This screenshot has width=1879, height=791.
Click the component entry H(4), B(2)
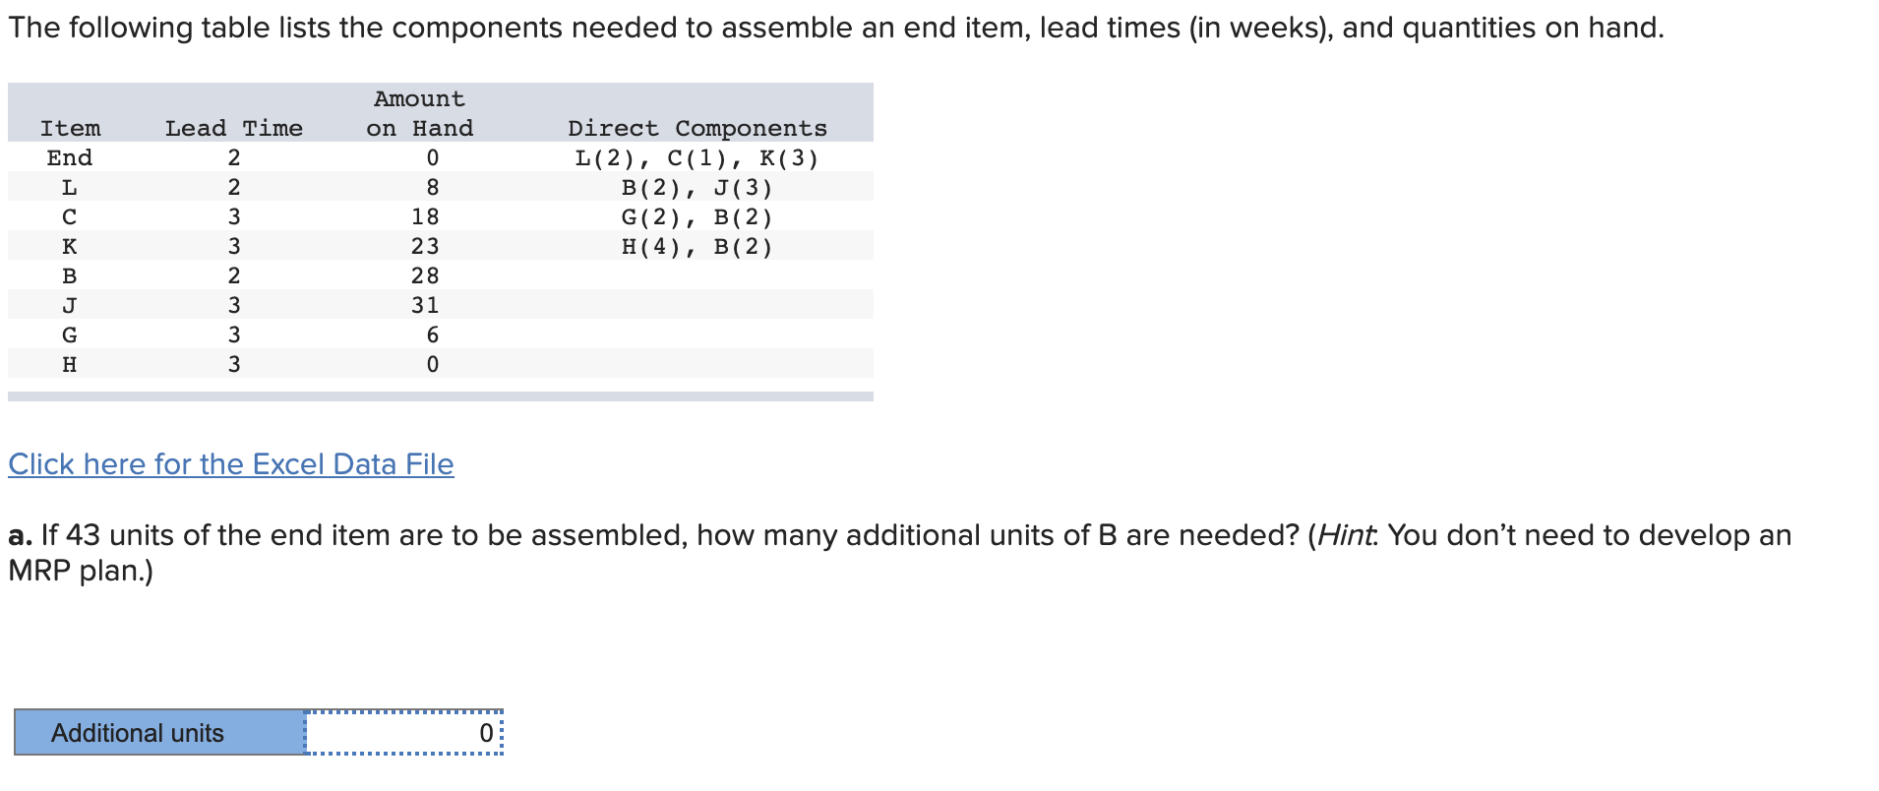(x=697, y=246)
